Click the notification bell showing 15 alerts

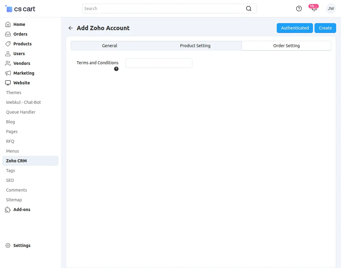pos(314,9)
